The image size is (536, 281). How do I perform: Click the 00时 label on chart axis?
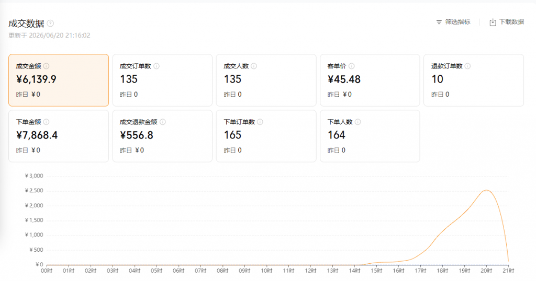tap(47, 271)
